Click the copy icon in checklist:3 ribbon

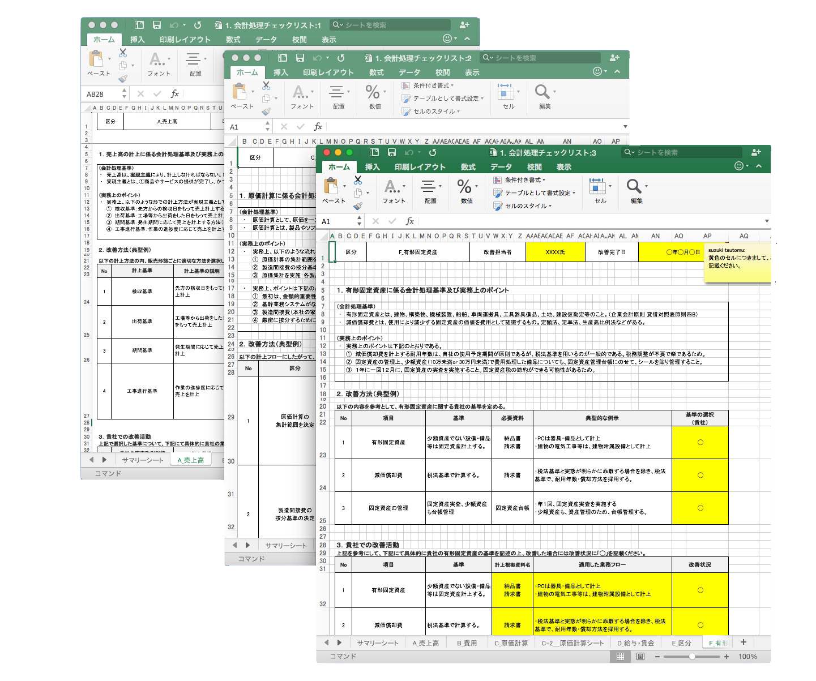(358, 193)
